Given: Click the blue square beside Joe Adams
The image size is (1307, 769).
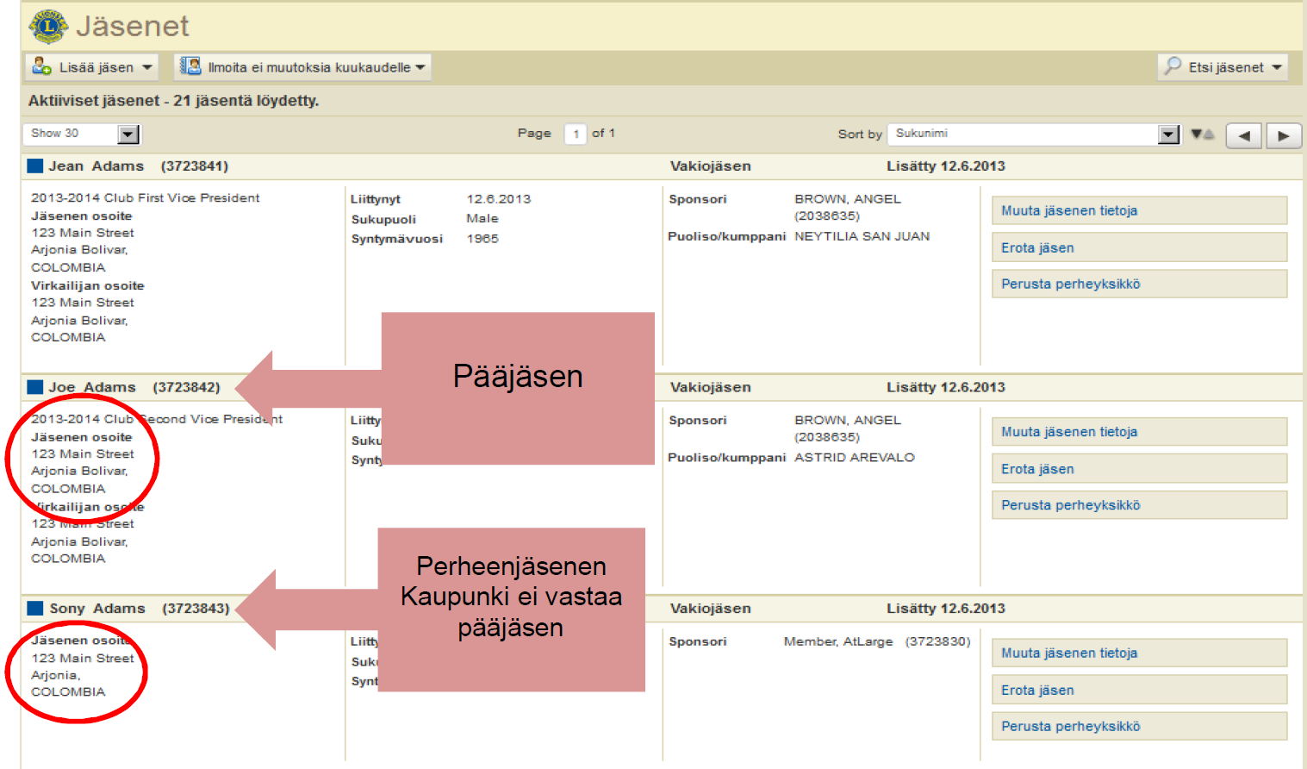Looking at the screenshot, I should click(35, 387).
